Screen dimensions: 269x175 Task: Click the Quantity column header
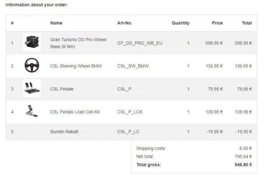(180, 23)
